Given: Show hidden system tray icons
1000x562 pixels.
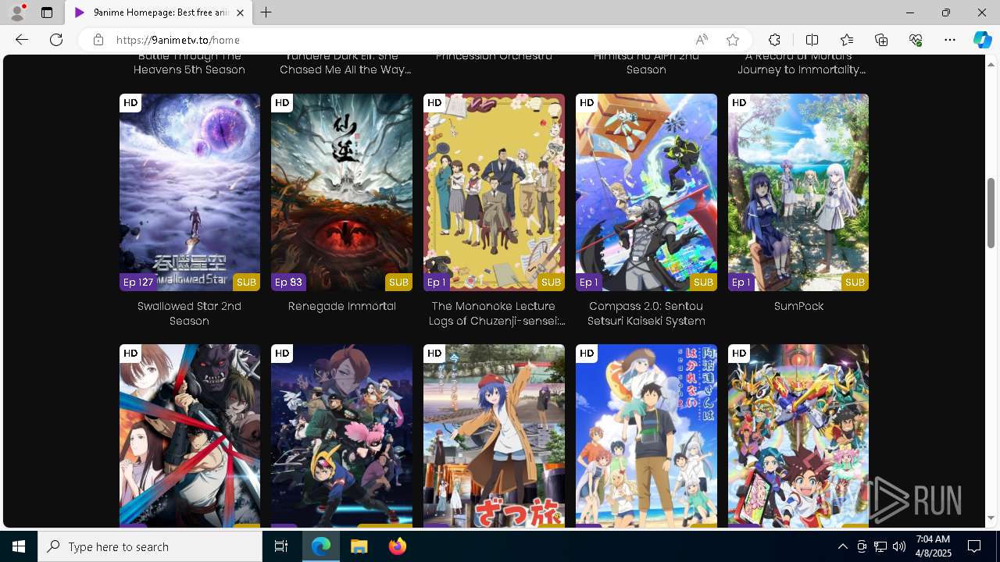Looking at the screenshot, I should click(x=842, y=546).
